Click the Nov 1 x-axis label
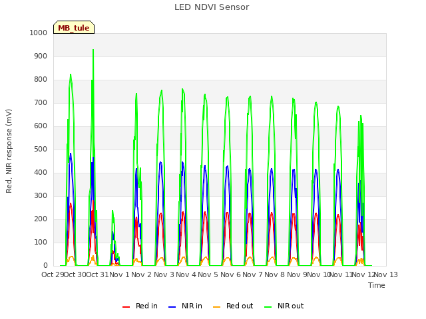426x319 pixels. point(120,274)
